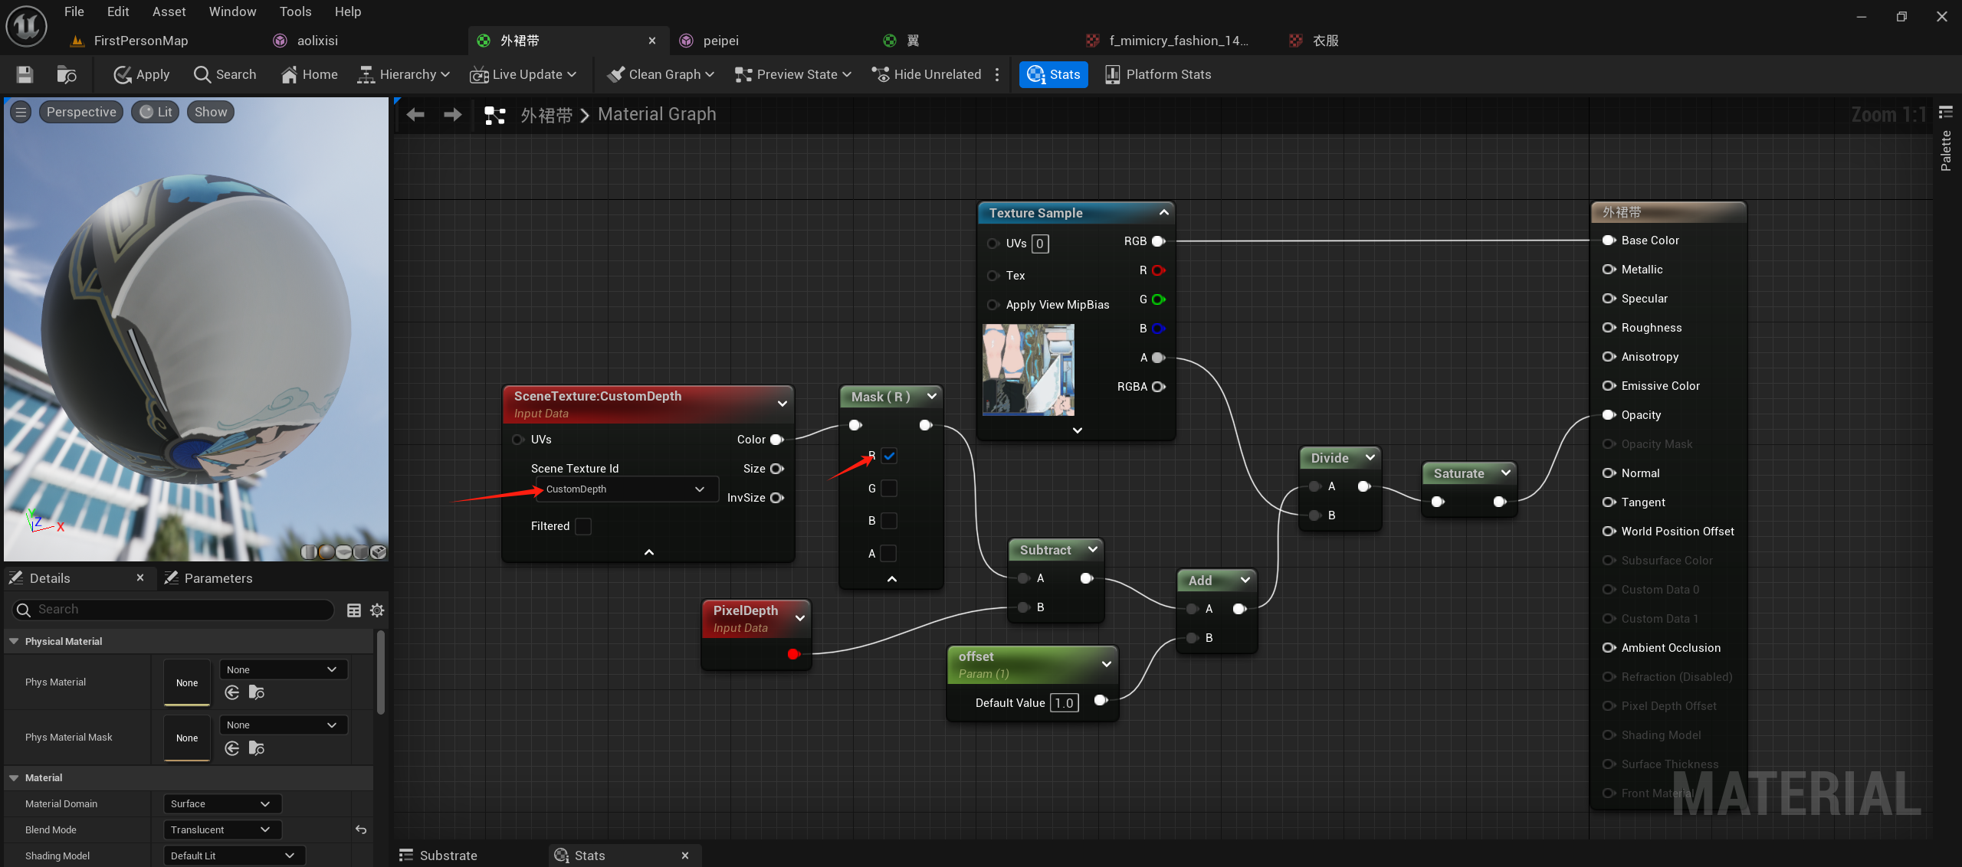Open the Tools menu
Image resolution: width=1962 pixels, height=867 pixels.
[x=295, y=11]
